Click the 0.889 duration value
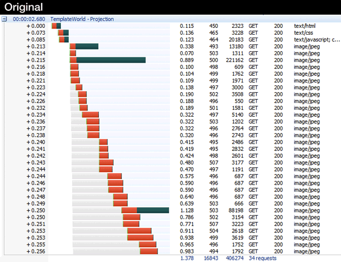 point(187,60)
